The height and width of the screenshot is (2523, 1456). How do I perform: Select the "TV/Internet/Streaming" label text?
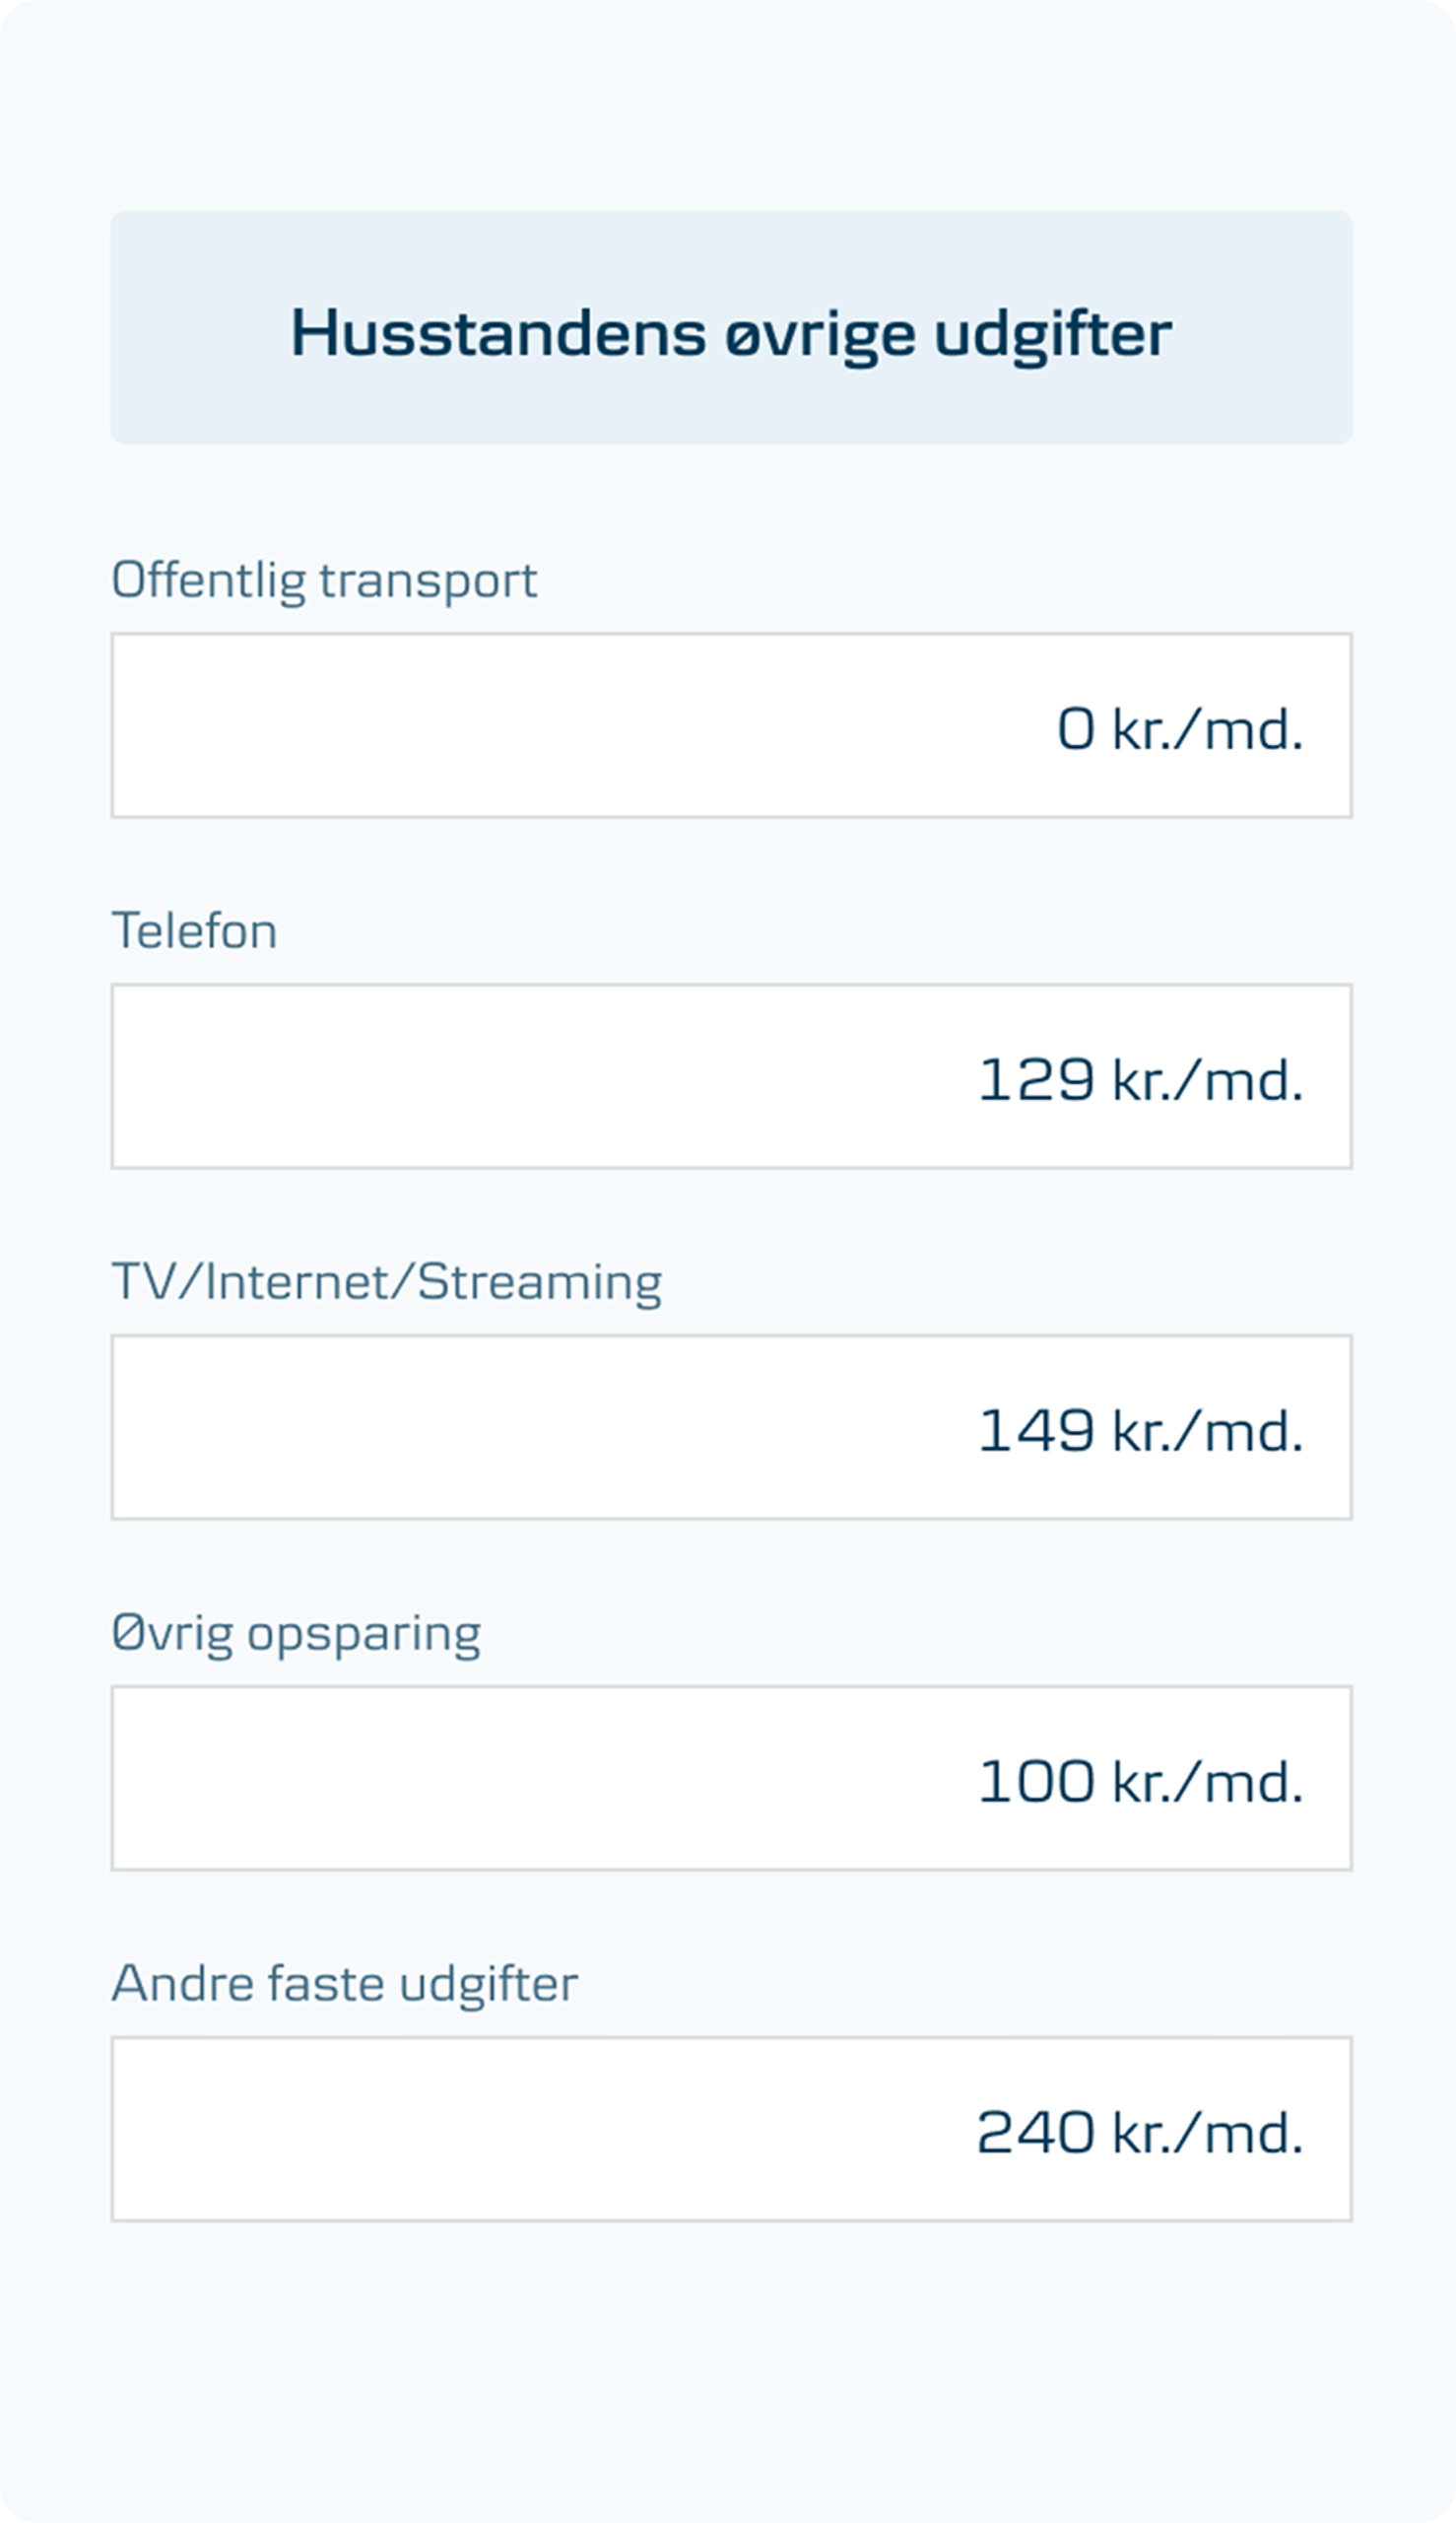(x=387, y=1282)
